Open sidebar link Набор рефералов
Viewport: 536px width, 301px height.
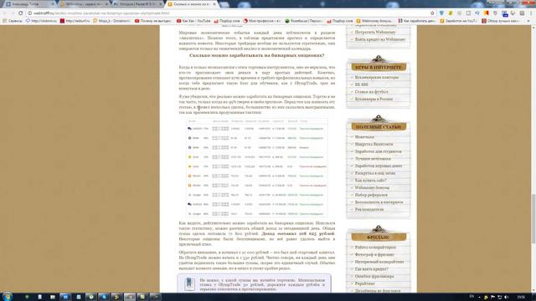pyautogui.click(x=371, y=195)
